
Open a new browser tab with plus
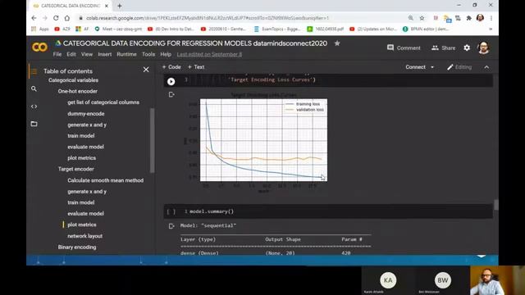click(120, 6)
